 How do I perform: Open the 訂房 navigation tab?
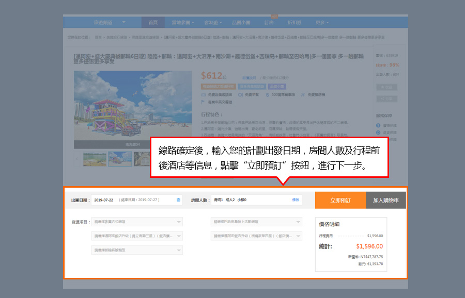click(x=269, y=23)
